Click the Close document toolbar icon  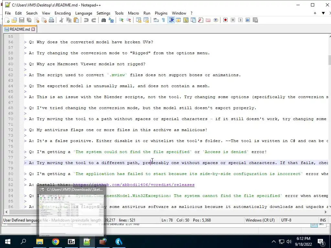pyautogui.click(x=37, y=20)
